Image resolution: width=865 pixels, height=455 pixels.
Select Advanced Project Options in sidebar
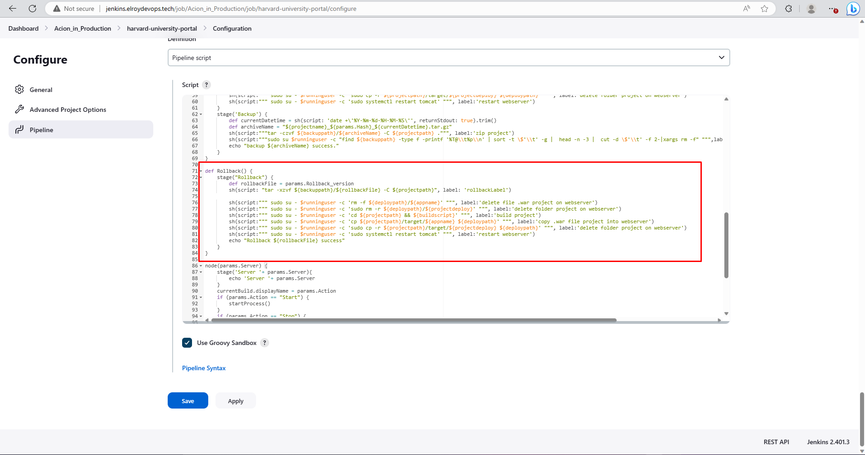click(81, 110)
